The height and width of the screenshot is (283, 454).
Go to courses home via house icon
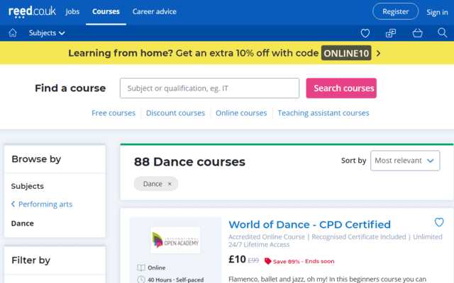pyautogui.click(x=13, y=33)
